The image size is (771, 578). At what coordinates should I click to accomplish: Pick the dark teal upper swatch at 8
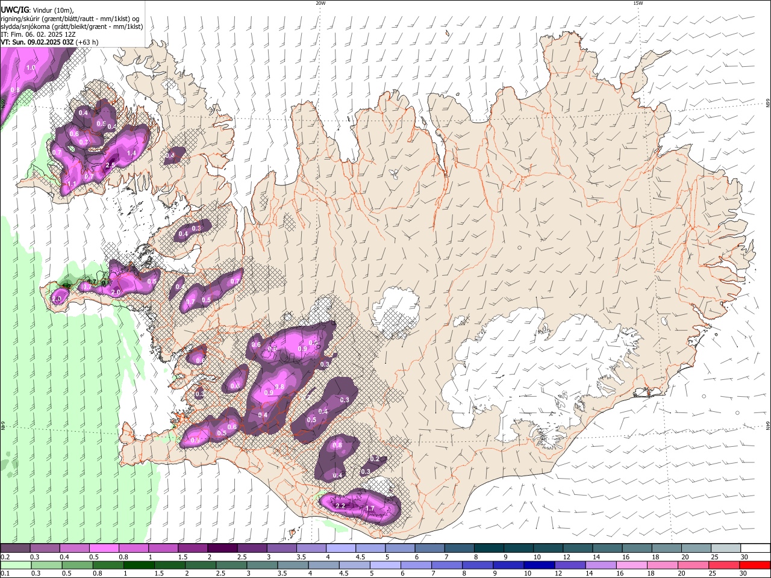489,548
